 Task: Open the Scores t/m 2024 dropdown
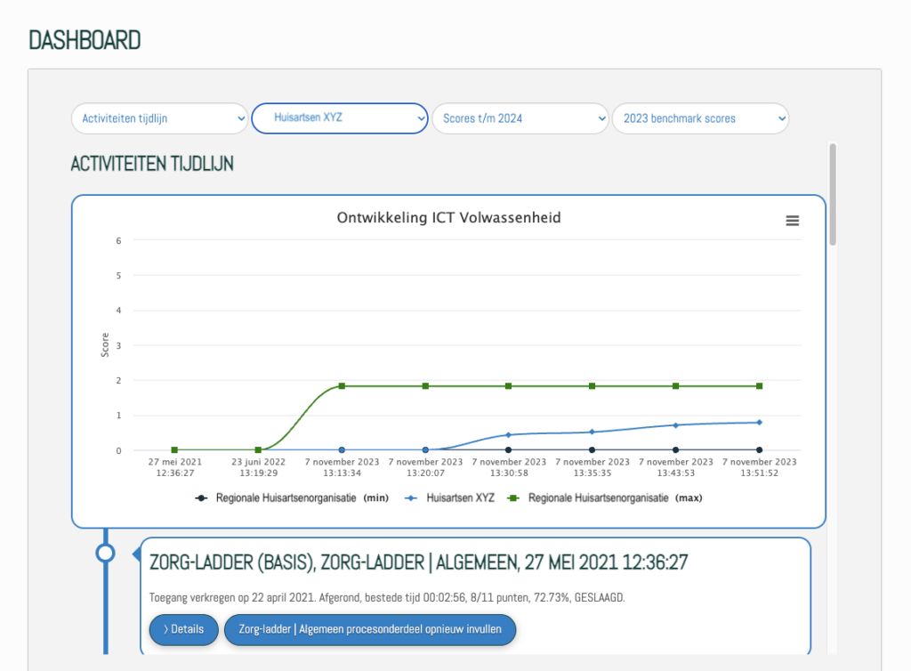pyautogui.click(x=520, y=118)
